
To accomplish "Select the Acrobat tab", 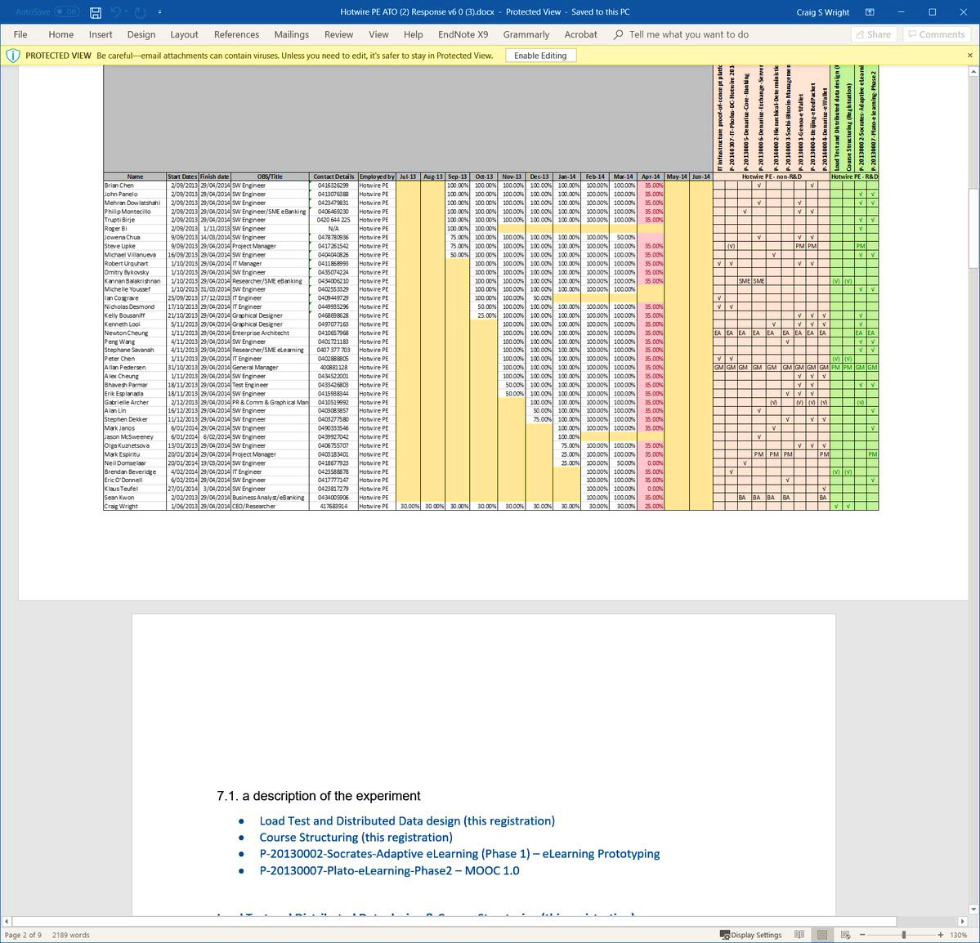I will coord(580,34).
